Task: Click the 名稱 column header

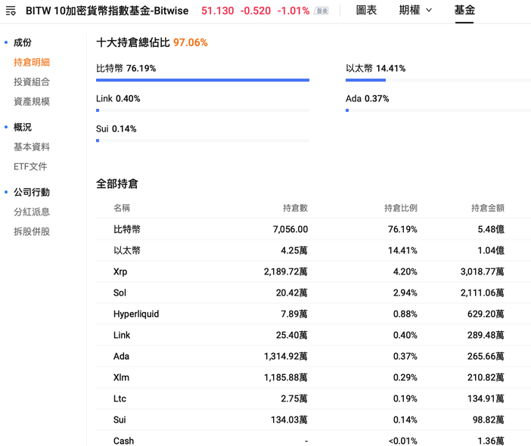Action: (x=122, y=208)
